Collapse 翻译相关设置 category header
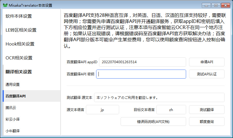Viewport: 233px width, 138px height. 19,72
